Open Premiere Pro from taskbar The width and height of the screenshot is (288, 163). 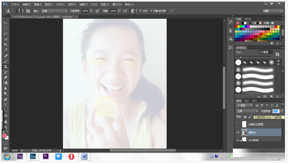(x=45, y=156)
